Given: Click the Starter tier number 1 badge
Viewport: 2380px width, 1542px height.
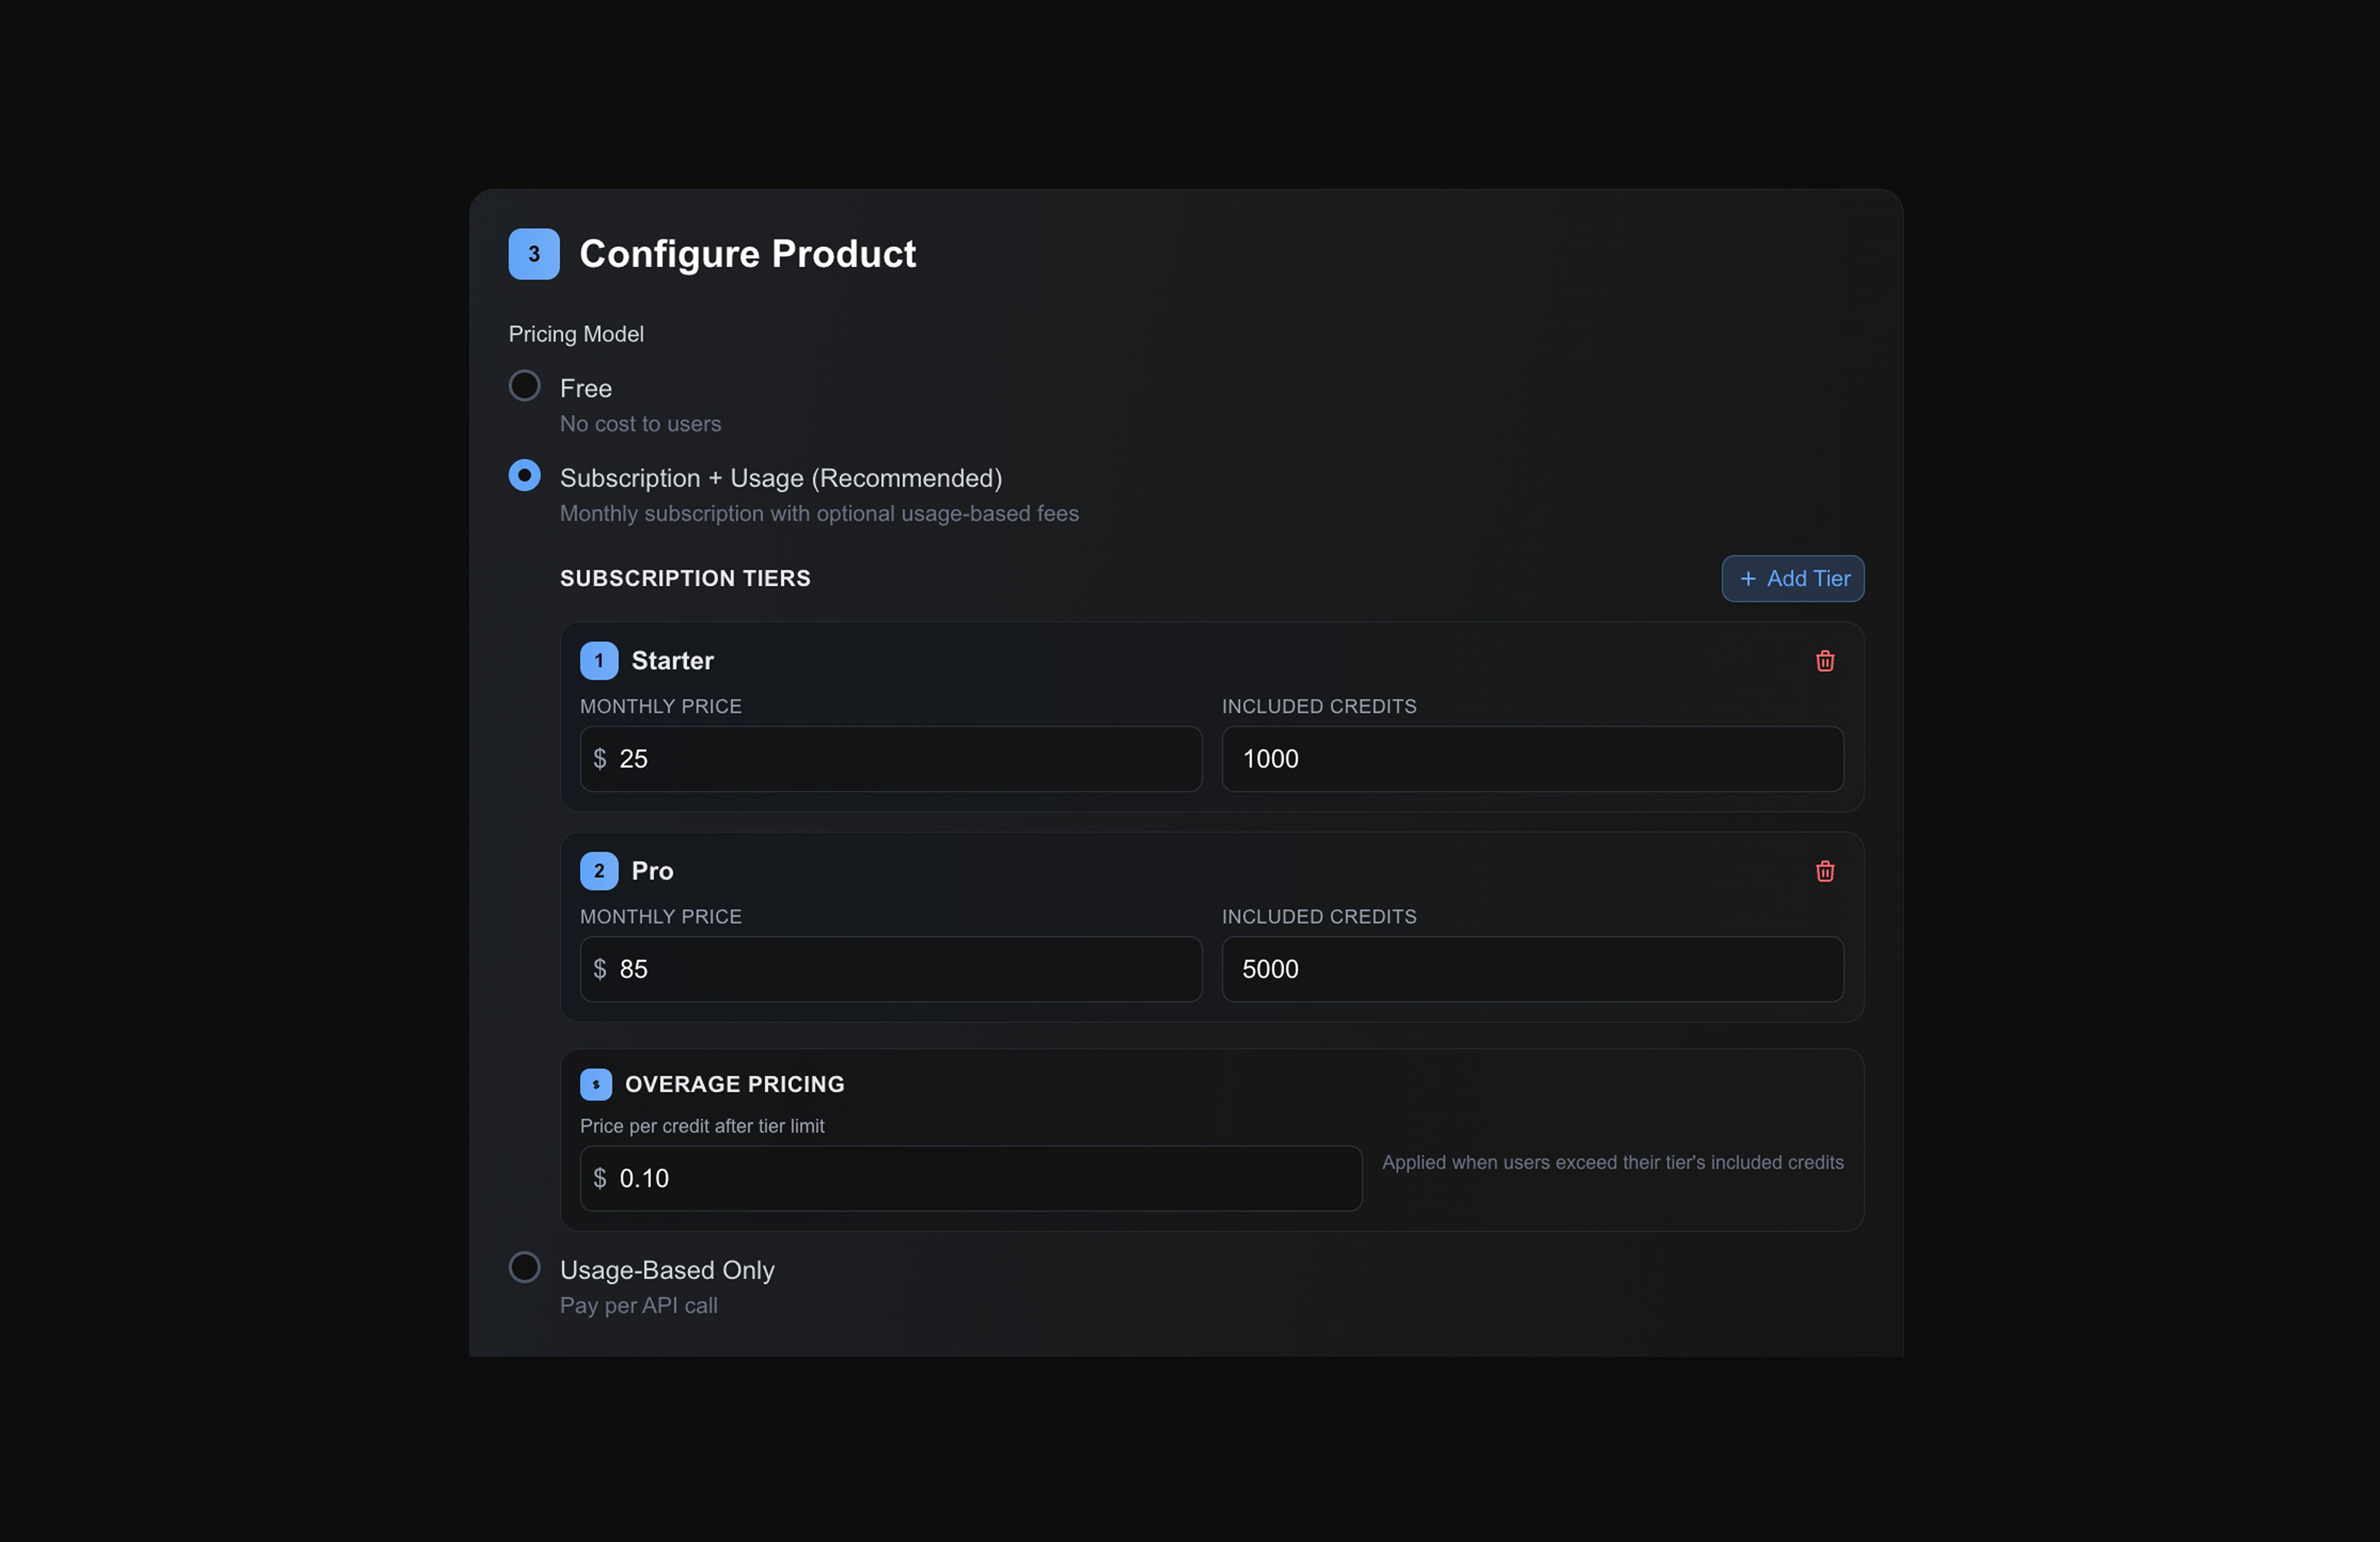Looking at the screenshot, I should coord(598,660).
